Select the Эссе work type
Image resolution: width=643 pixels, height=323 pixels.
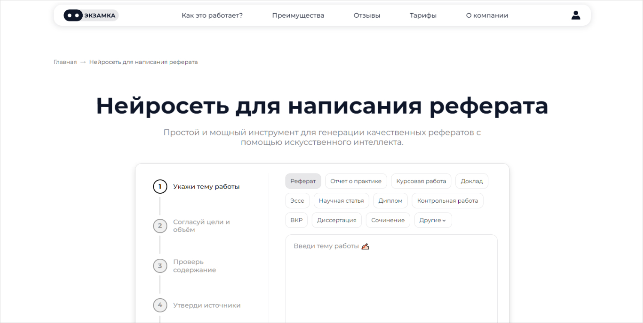(297, 200)
